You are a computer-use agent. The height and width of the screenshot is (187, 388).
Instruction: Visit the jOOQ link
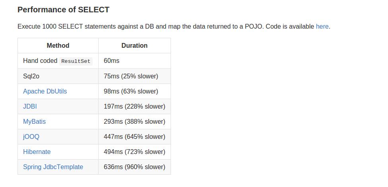click(x=31, y=137)
